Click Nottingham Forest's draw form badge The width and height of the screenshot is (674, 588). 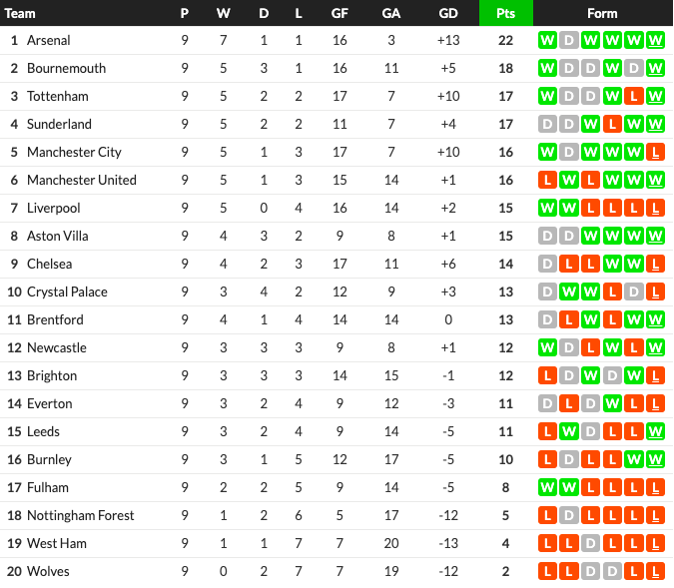pos(568,516)
